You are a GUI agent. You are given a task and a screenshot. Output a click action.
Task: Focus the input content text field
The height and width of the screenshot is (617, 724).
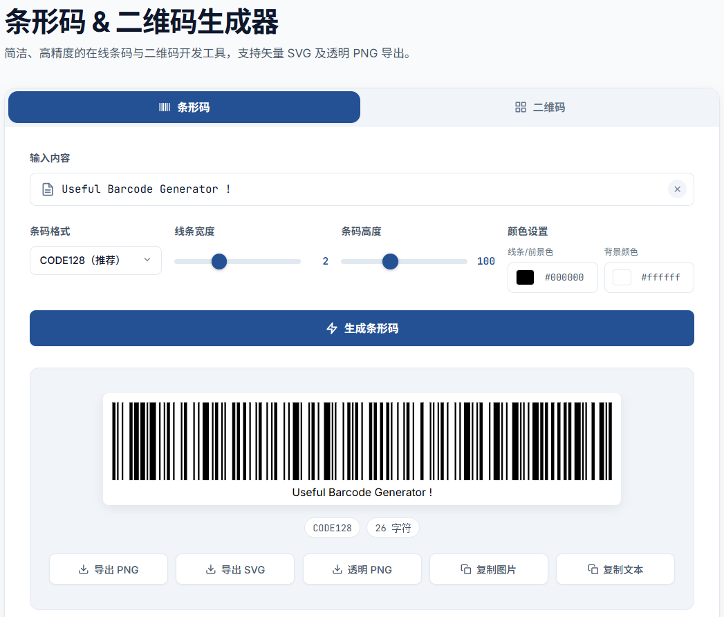click(362, 189)
